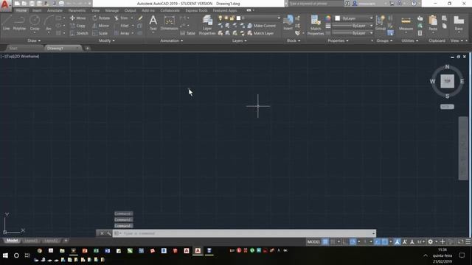This screenshot has width=472, height=265.
Task: Open the object color ByLayer dropdown
Action: click(354, 18)
